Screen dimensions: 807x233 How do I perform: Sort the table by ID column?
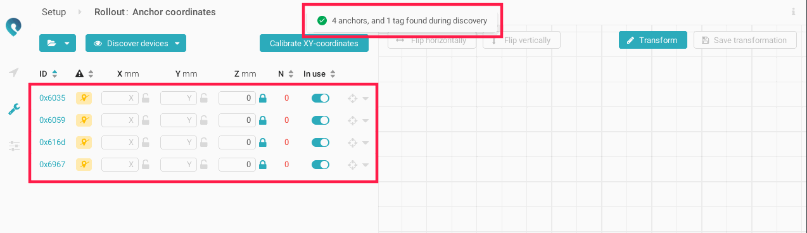pyautogui.click(x=48, y=74)
